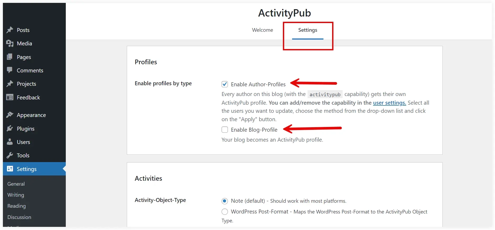Click 'Your blog becomes an ActivityPub profile' text
The height and width of the screenshot is (230, 495).
coord(272,140)
